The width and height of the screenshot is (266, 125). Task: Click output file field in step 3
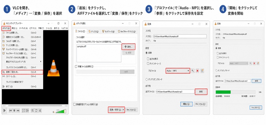coord(175,92)
